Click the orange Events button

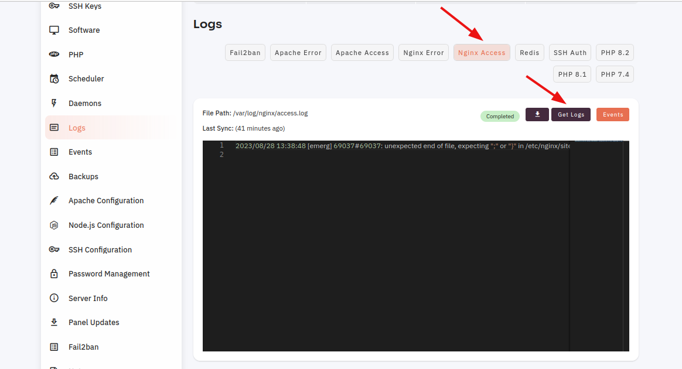click(x=612, y=114)
